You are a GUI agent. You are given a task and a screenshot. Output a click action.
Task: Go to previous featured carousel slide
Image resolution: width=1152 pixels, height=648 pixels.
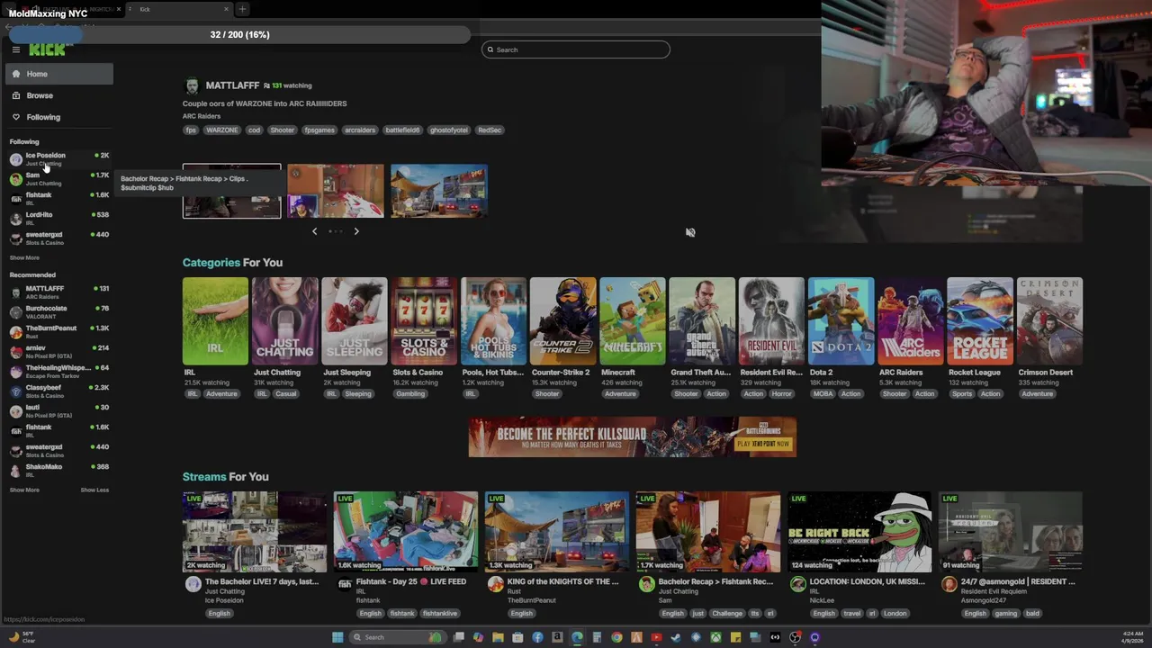click(314, 231)
